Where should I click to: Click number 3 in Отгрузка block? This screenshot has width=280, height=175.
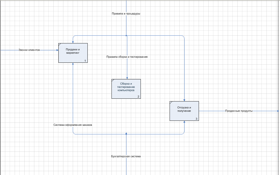click(196, 119)
